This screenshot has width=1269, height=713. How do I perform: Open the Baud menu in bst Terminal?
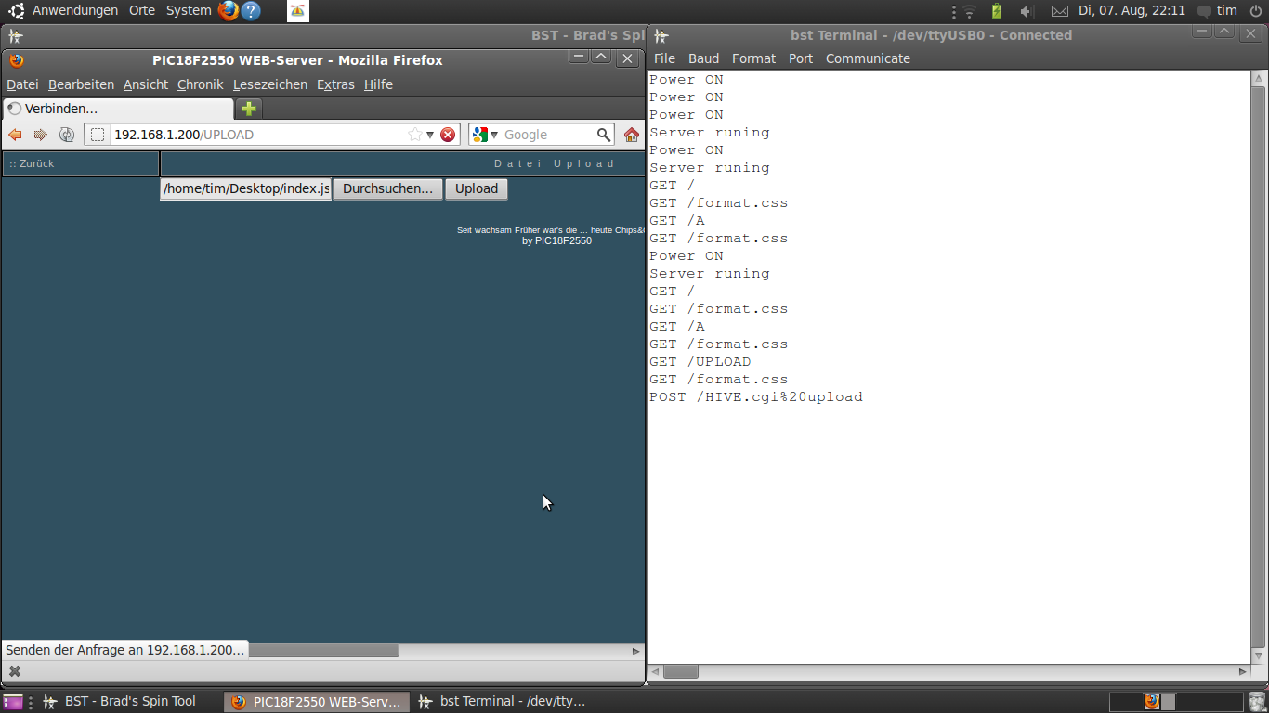tap(703, 58)
